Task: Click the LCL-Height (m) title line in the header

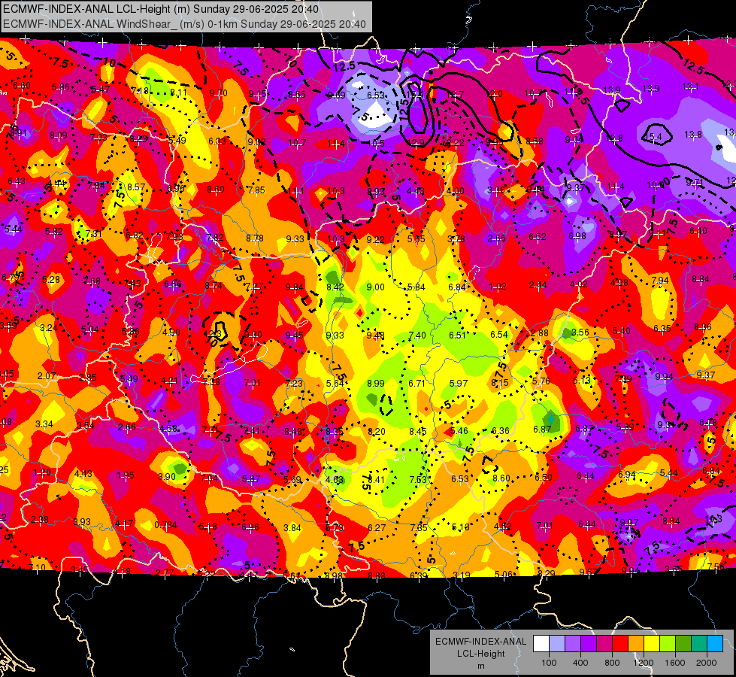Action: point(161,9)
